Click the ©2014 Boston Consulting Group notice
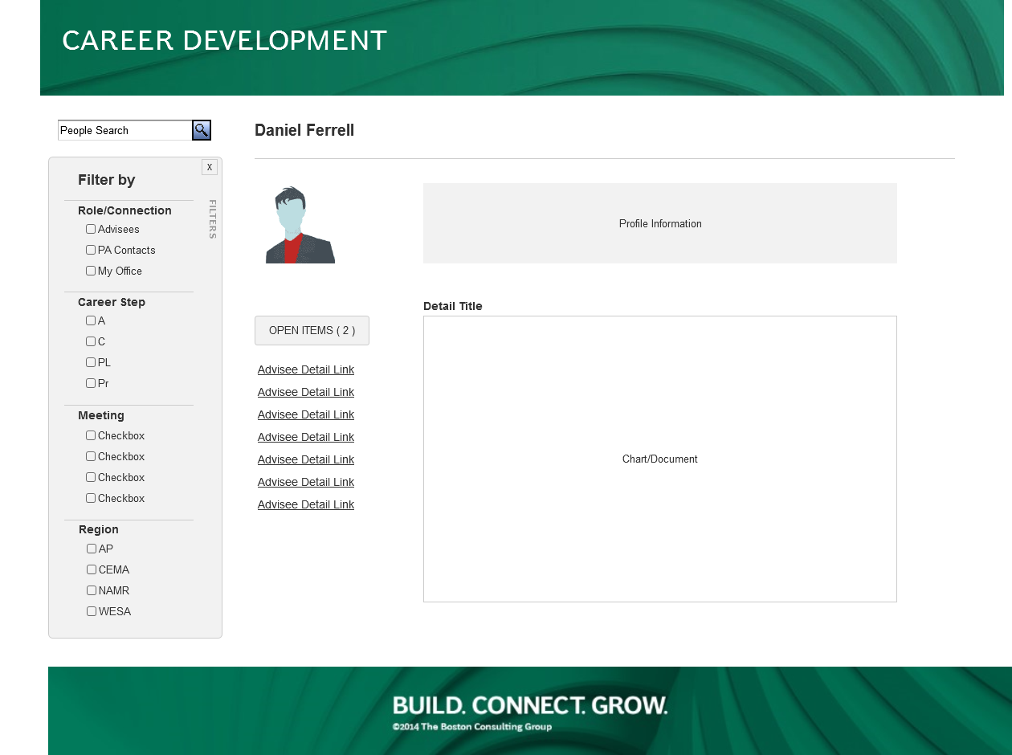1012x755 pixels. [472, 727]
